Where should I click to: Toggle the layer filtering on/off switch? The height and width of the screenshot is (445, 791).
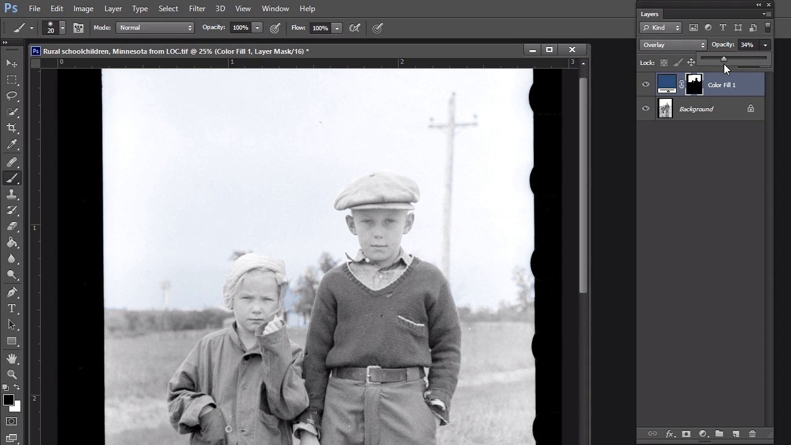pyautogui.click(x=768, y=28)
